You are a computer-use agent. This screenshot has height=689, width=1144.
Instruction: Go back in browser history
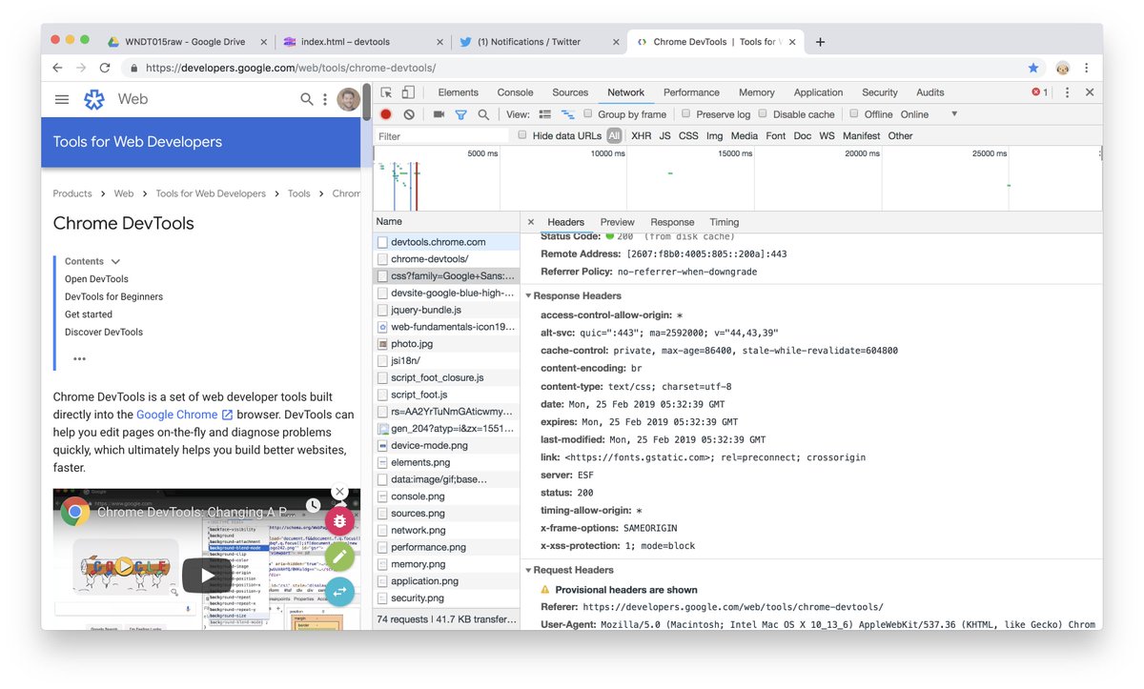pos(57,68)
